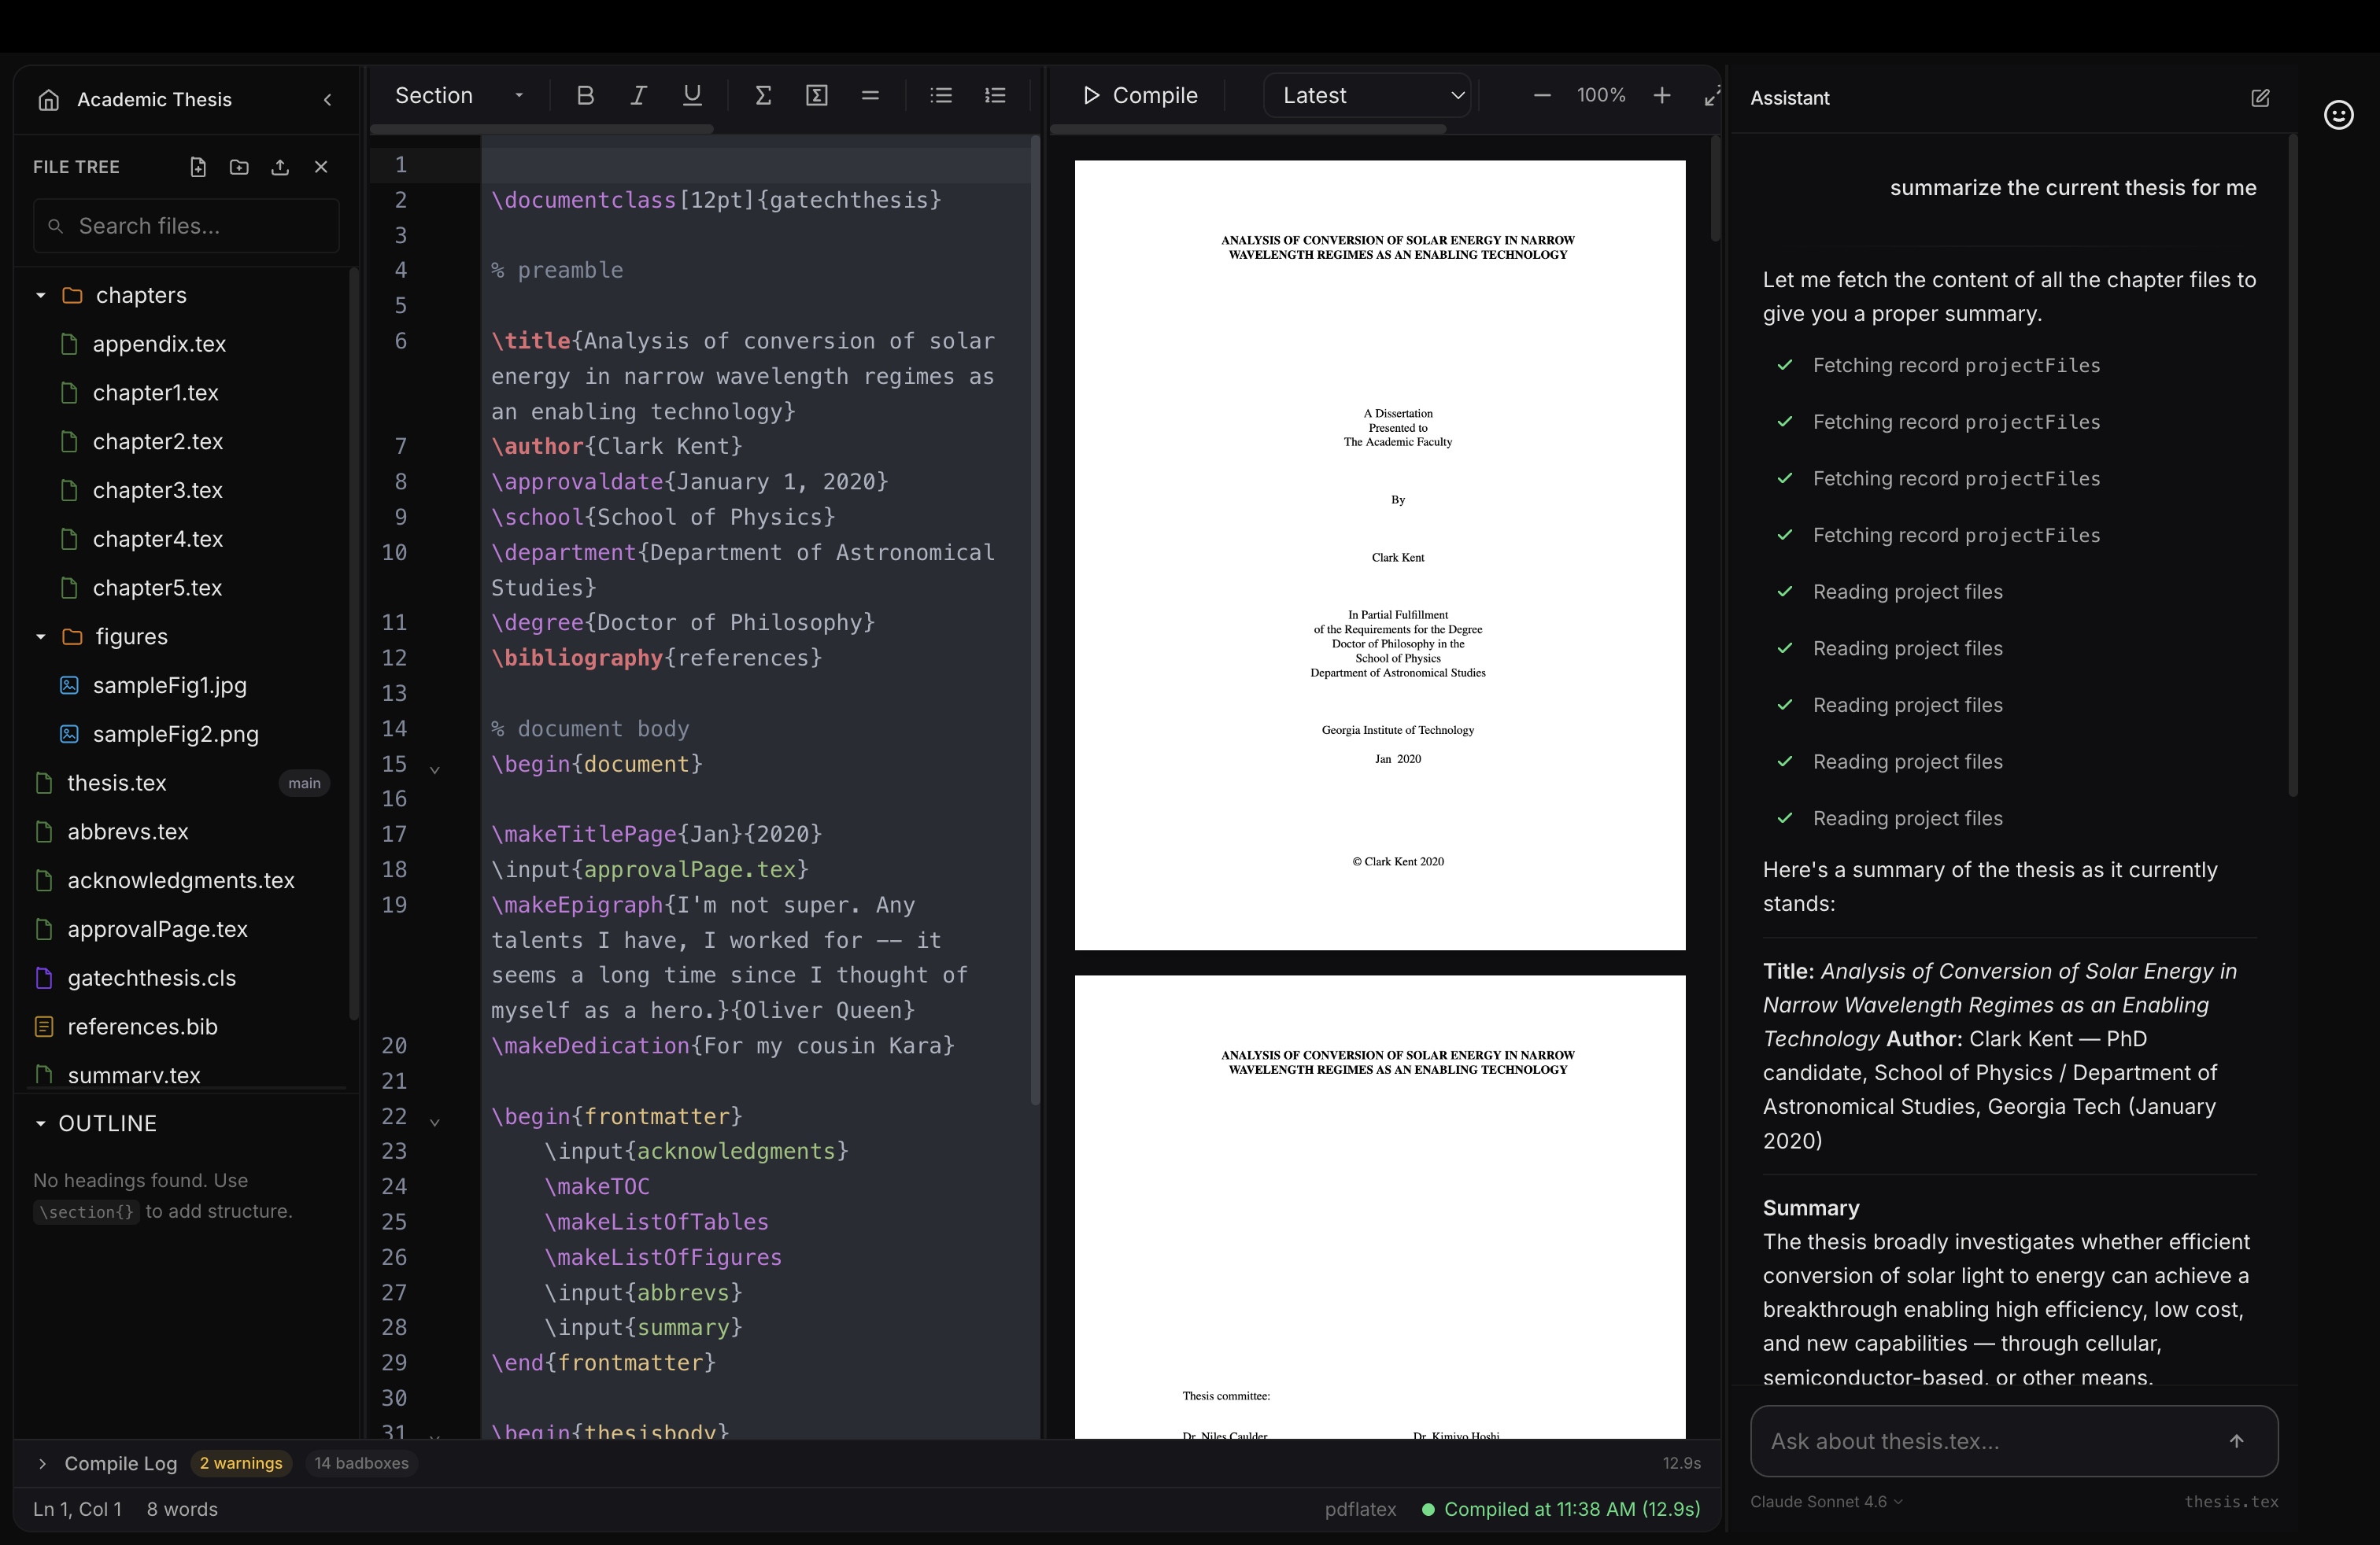Image resolution: width=2380 pixels, height=1545 pixels.
Task: Click the smiley face feedback icon
Action: coord(2338,115)
